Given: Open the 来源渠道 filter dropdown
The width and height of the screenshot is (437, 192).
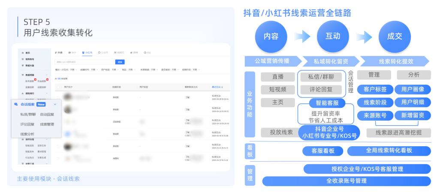Looking at the screenshot, I should [149, 70].
